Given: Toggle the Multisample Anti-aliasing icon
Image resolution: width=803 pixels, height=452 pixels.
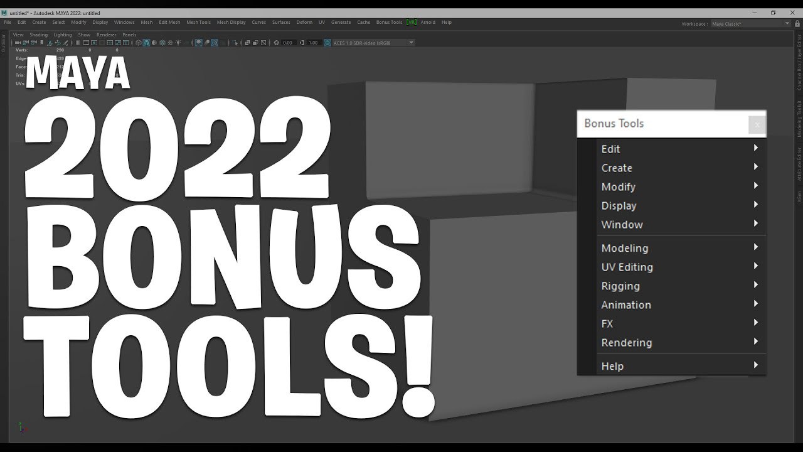Looking at the screenshot, I should click(215, 43).
